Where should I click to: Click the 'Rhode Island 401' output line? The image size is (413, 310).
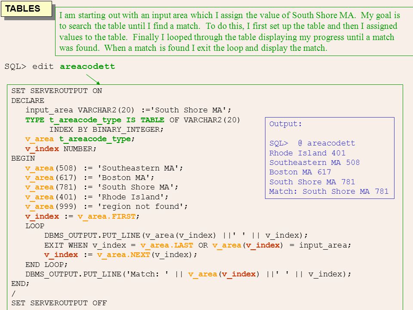pyautogui.click(x=307, y=153)
